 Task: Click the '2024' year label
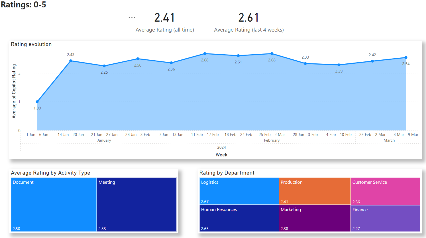[221, 147]
